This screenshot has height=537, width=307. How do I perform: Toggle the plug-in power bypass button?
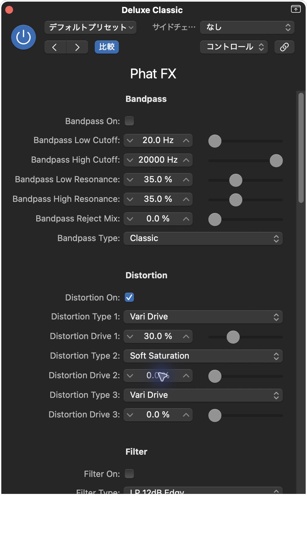23,37
